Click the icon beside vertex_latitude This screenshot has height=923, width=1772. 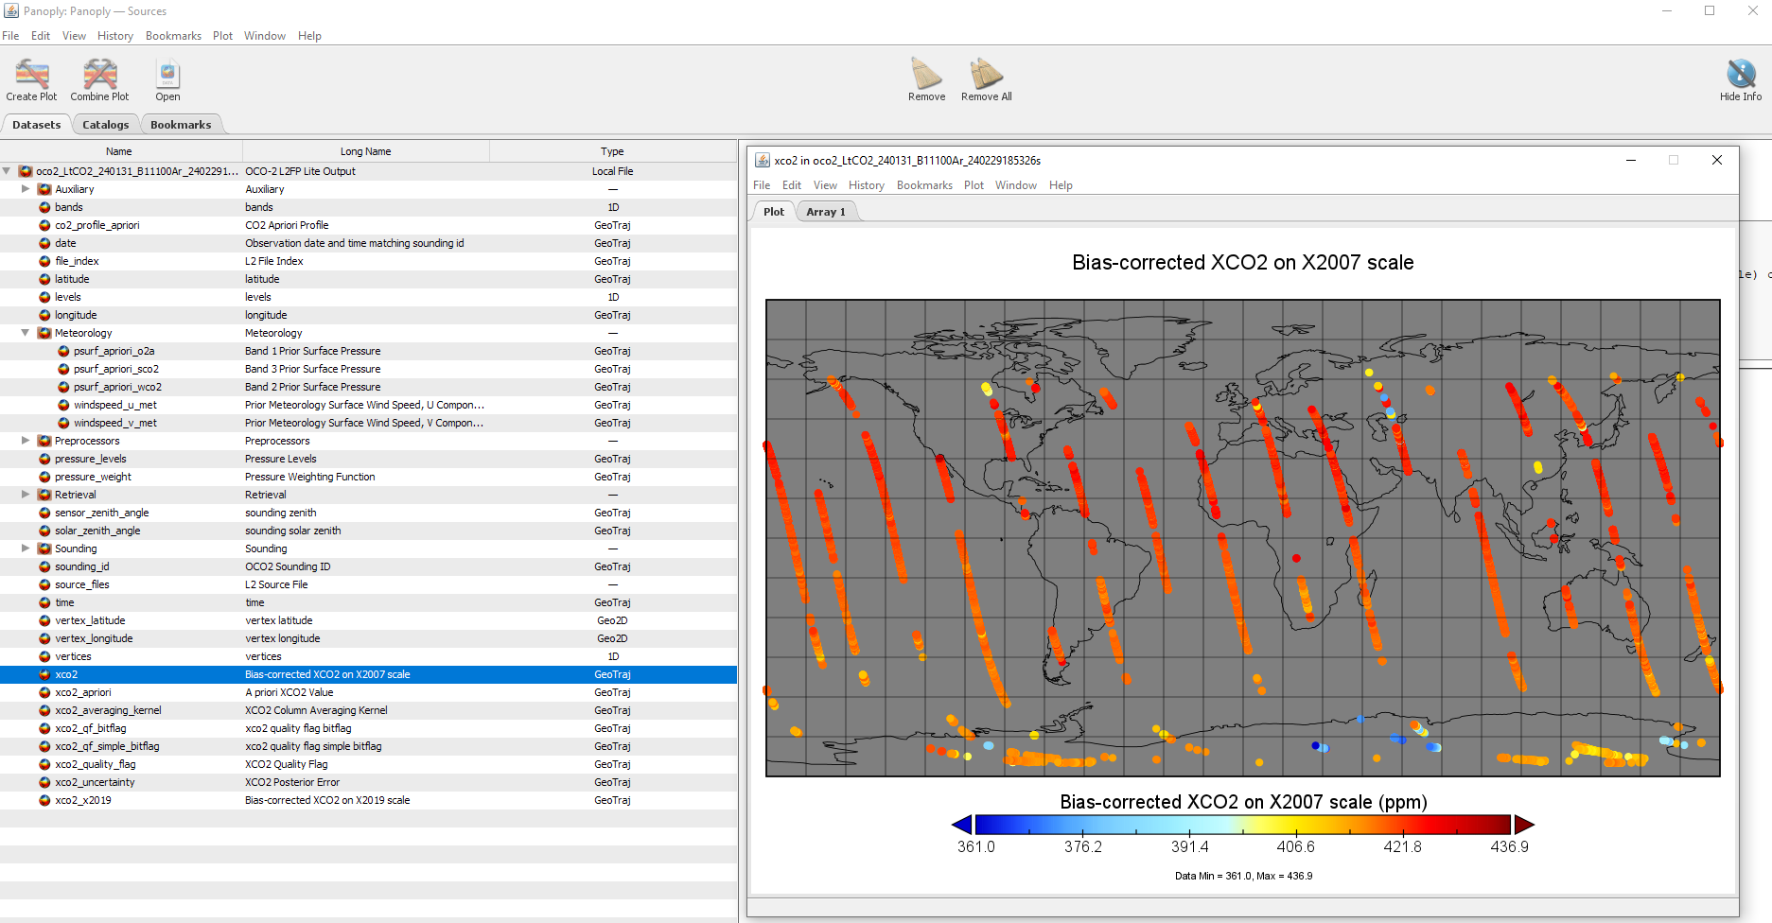click(x=44, y=620)
